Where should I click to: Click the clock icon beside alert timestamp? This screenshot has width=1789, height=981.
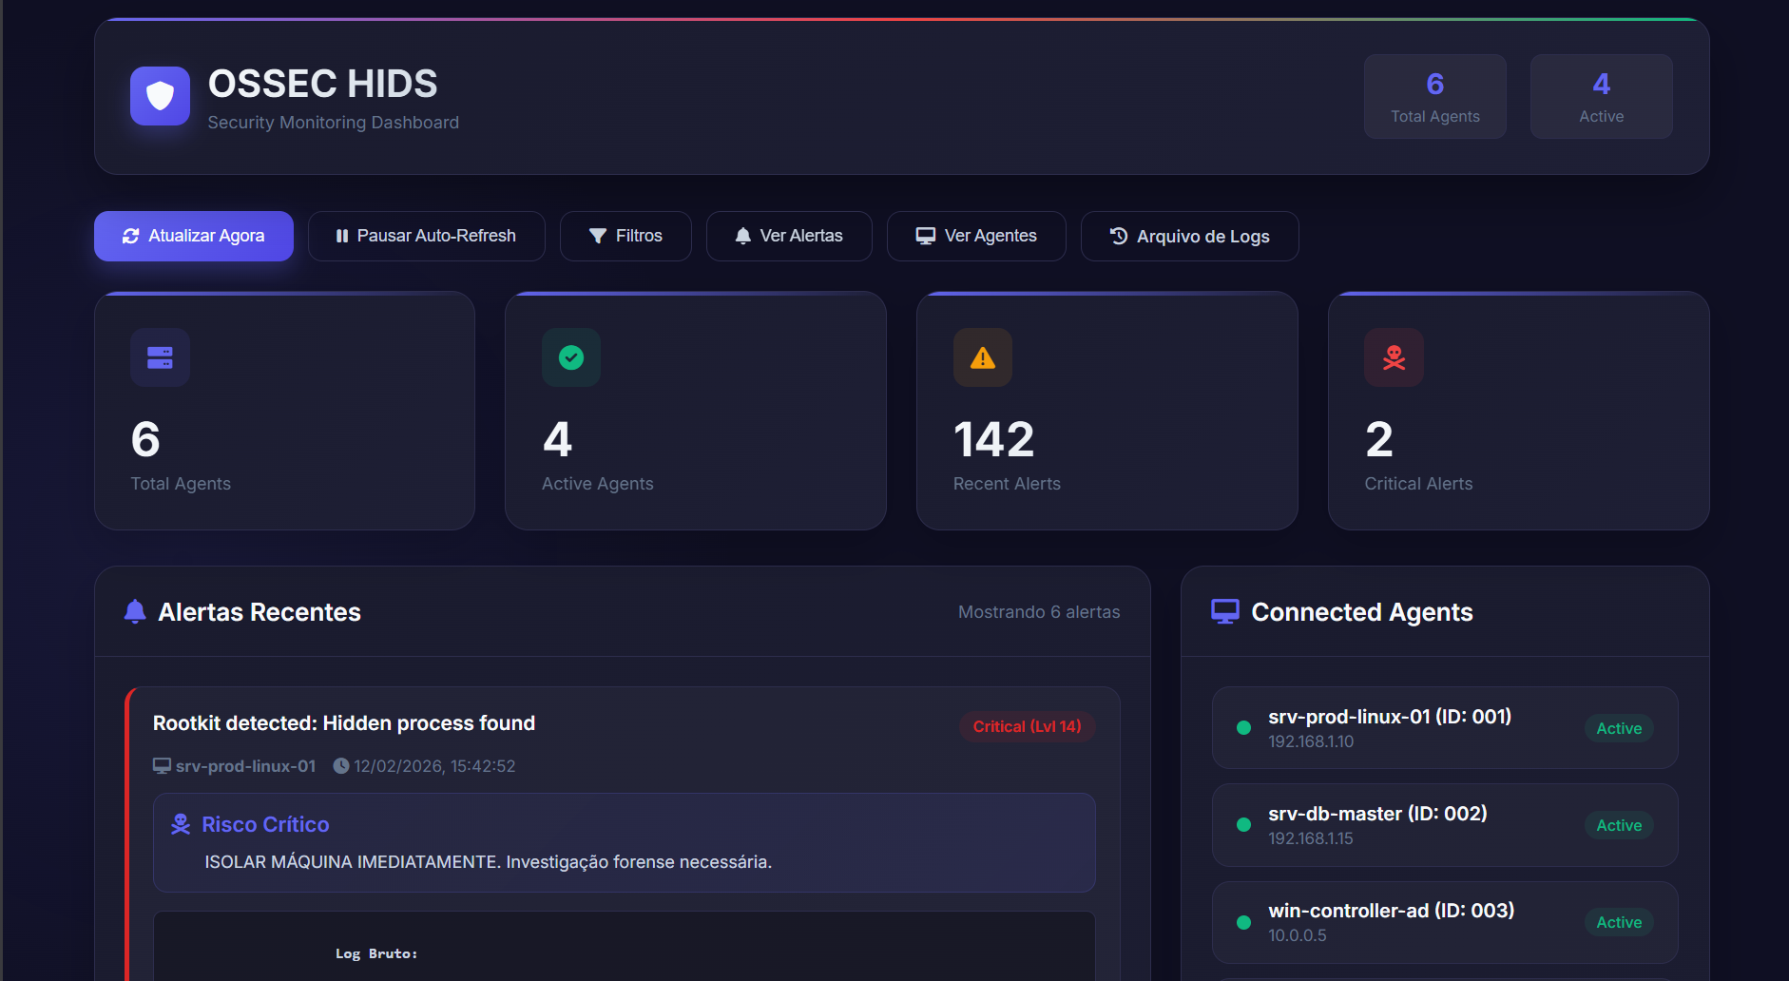click(x=341, y=766)
